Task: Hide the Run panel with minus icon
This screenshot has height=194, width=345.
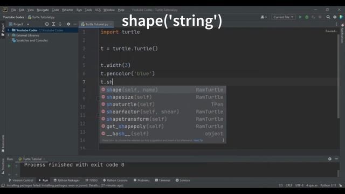Action: (x=336, y=159)
